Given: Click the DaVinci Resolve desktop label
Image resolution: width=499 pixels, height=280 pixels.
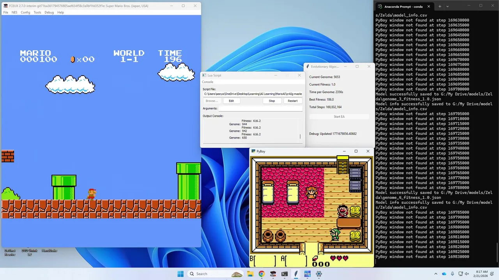Looking at the screenshot, I should [x=10, y=252].
